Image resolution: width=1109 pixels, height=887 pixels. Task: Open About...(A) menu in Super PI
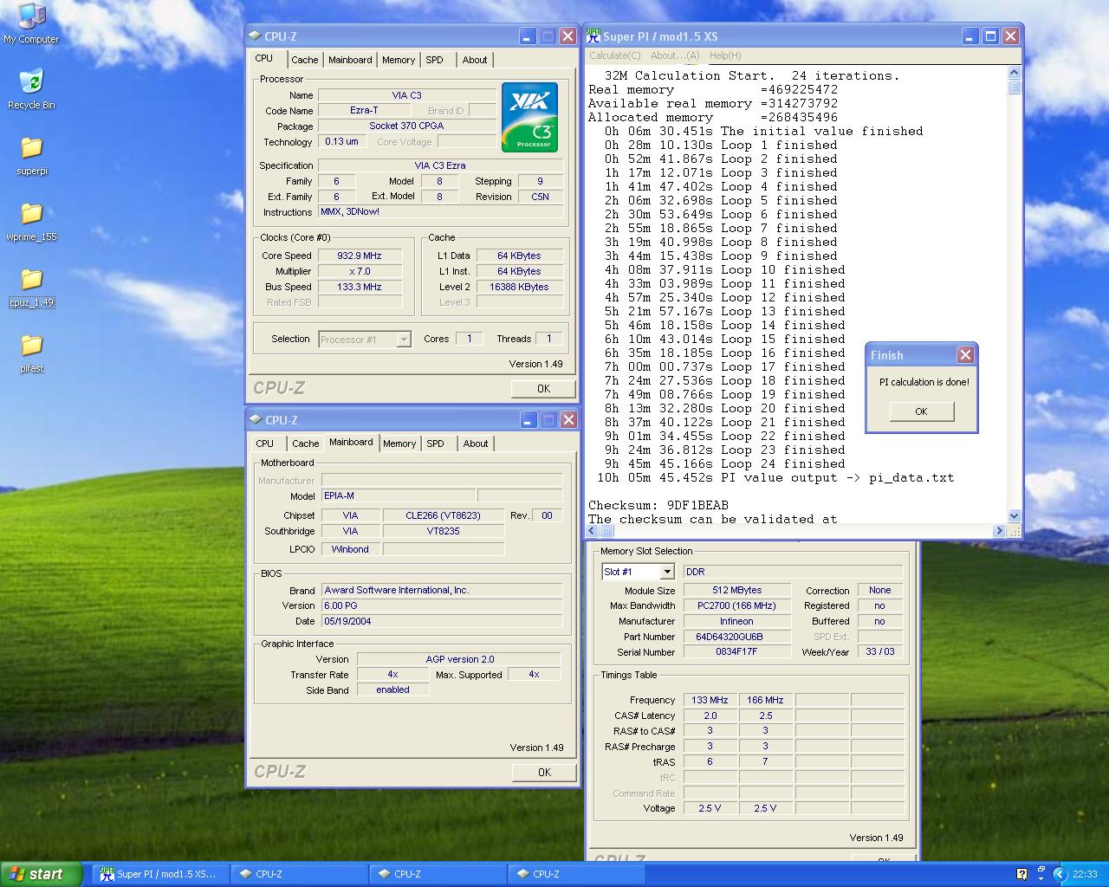click(675, 55)
